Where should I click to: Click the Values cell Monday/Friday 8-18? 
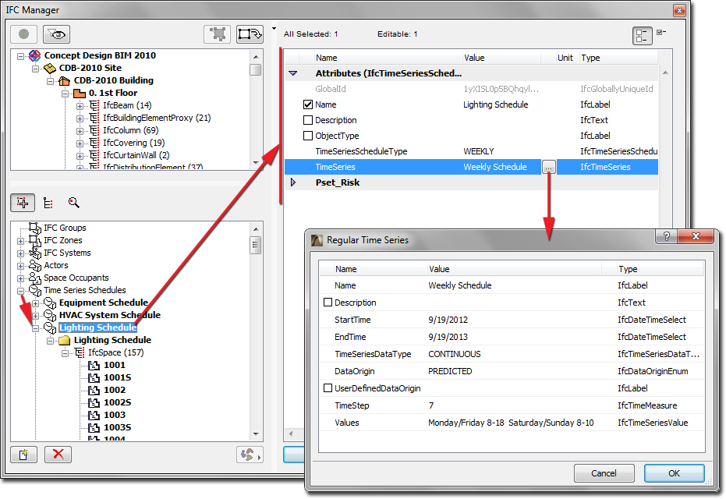click(511, 423)
